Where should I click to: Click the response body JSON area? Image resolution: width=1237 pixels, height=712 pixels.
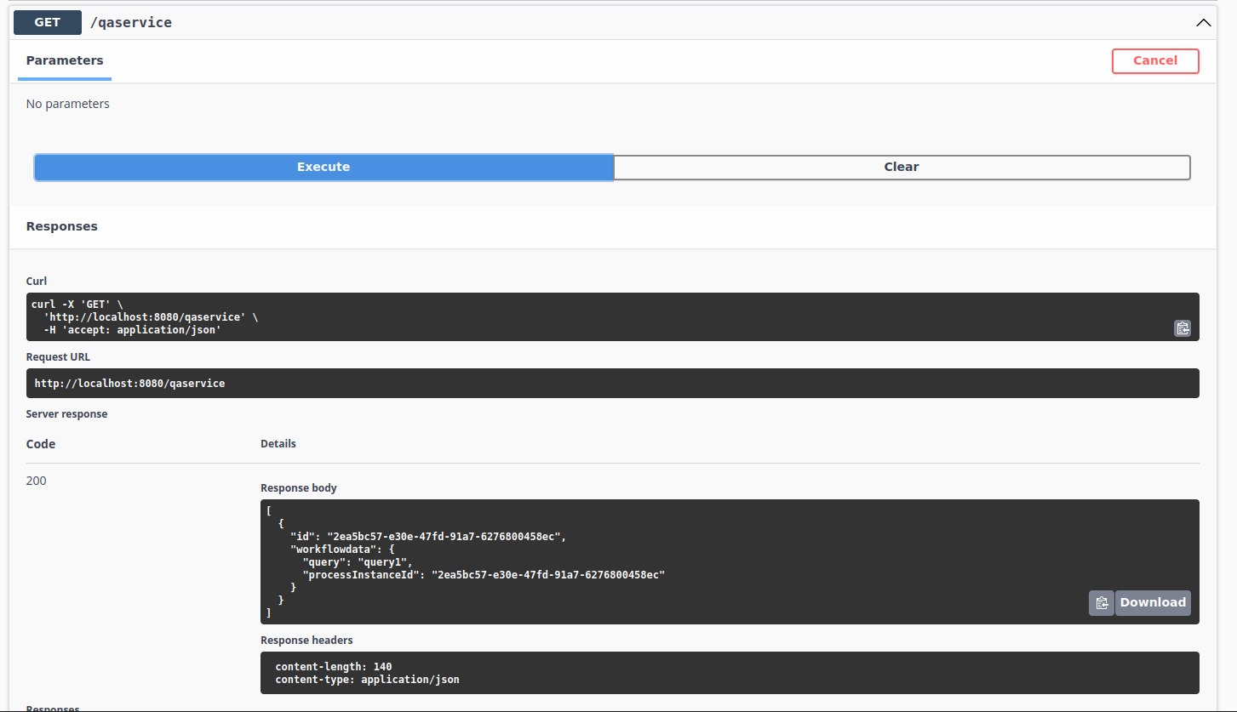[596, 561]
